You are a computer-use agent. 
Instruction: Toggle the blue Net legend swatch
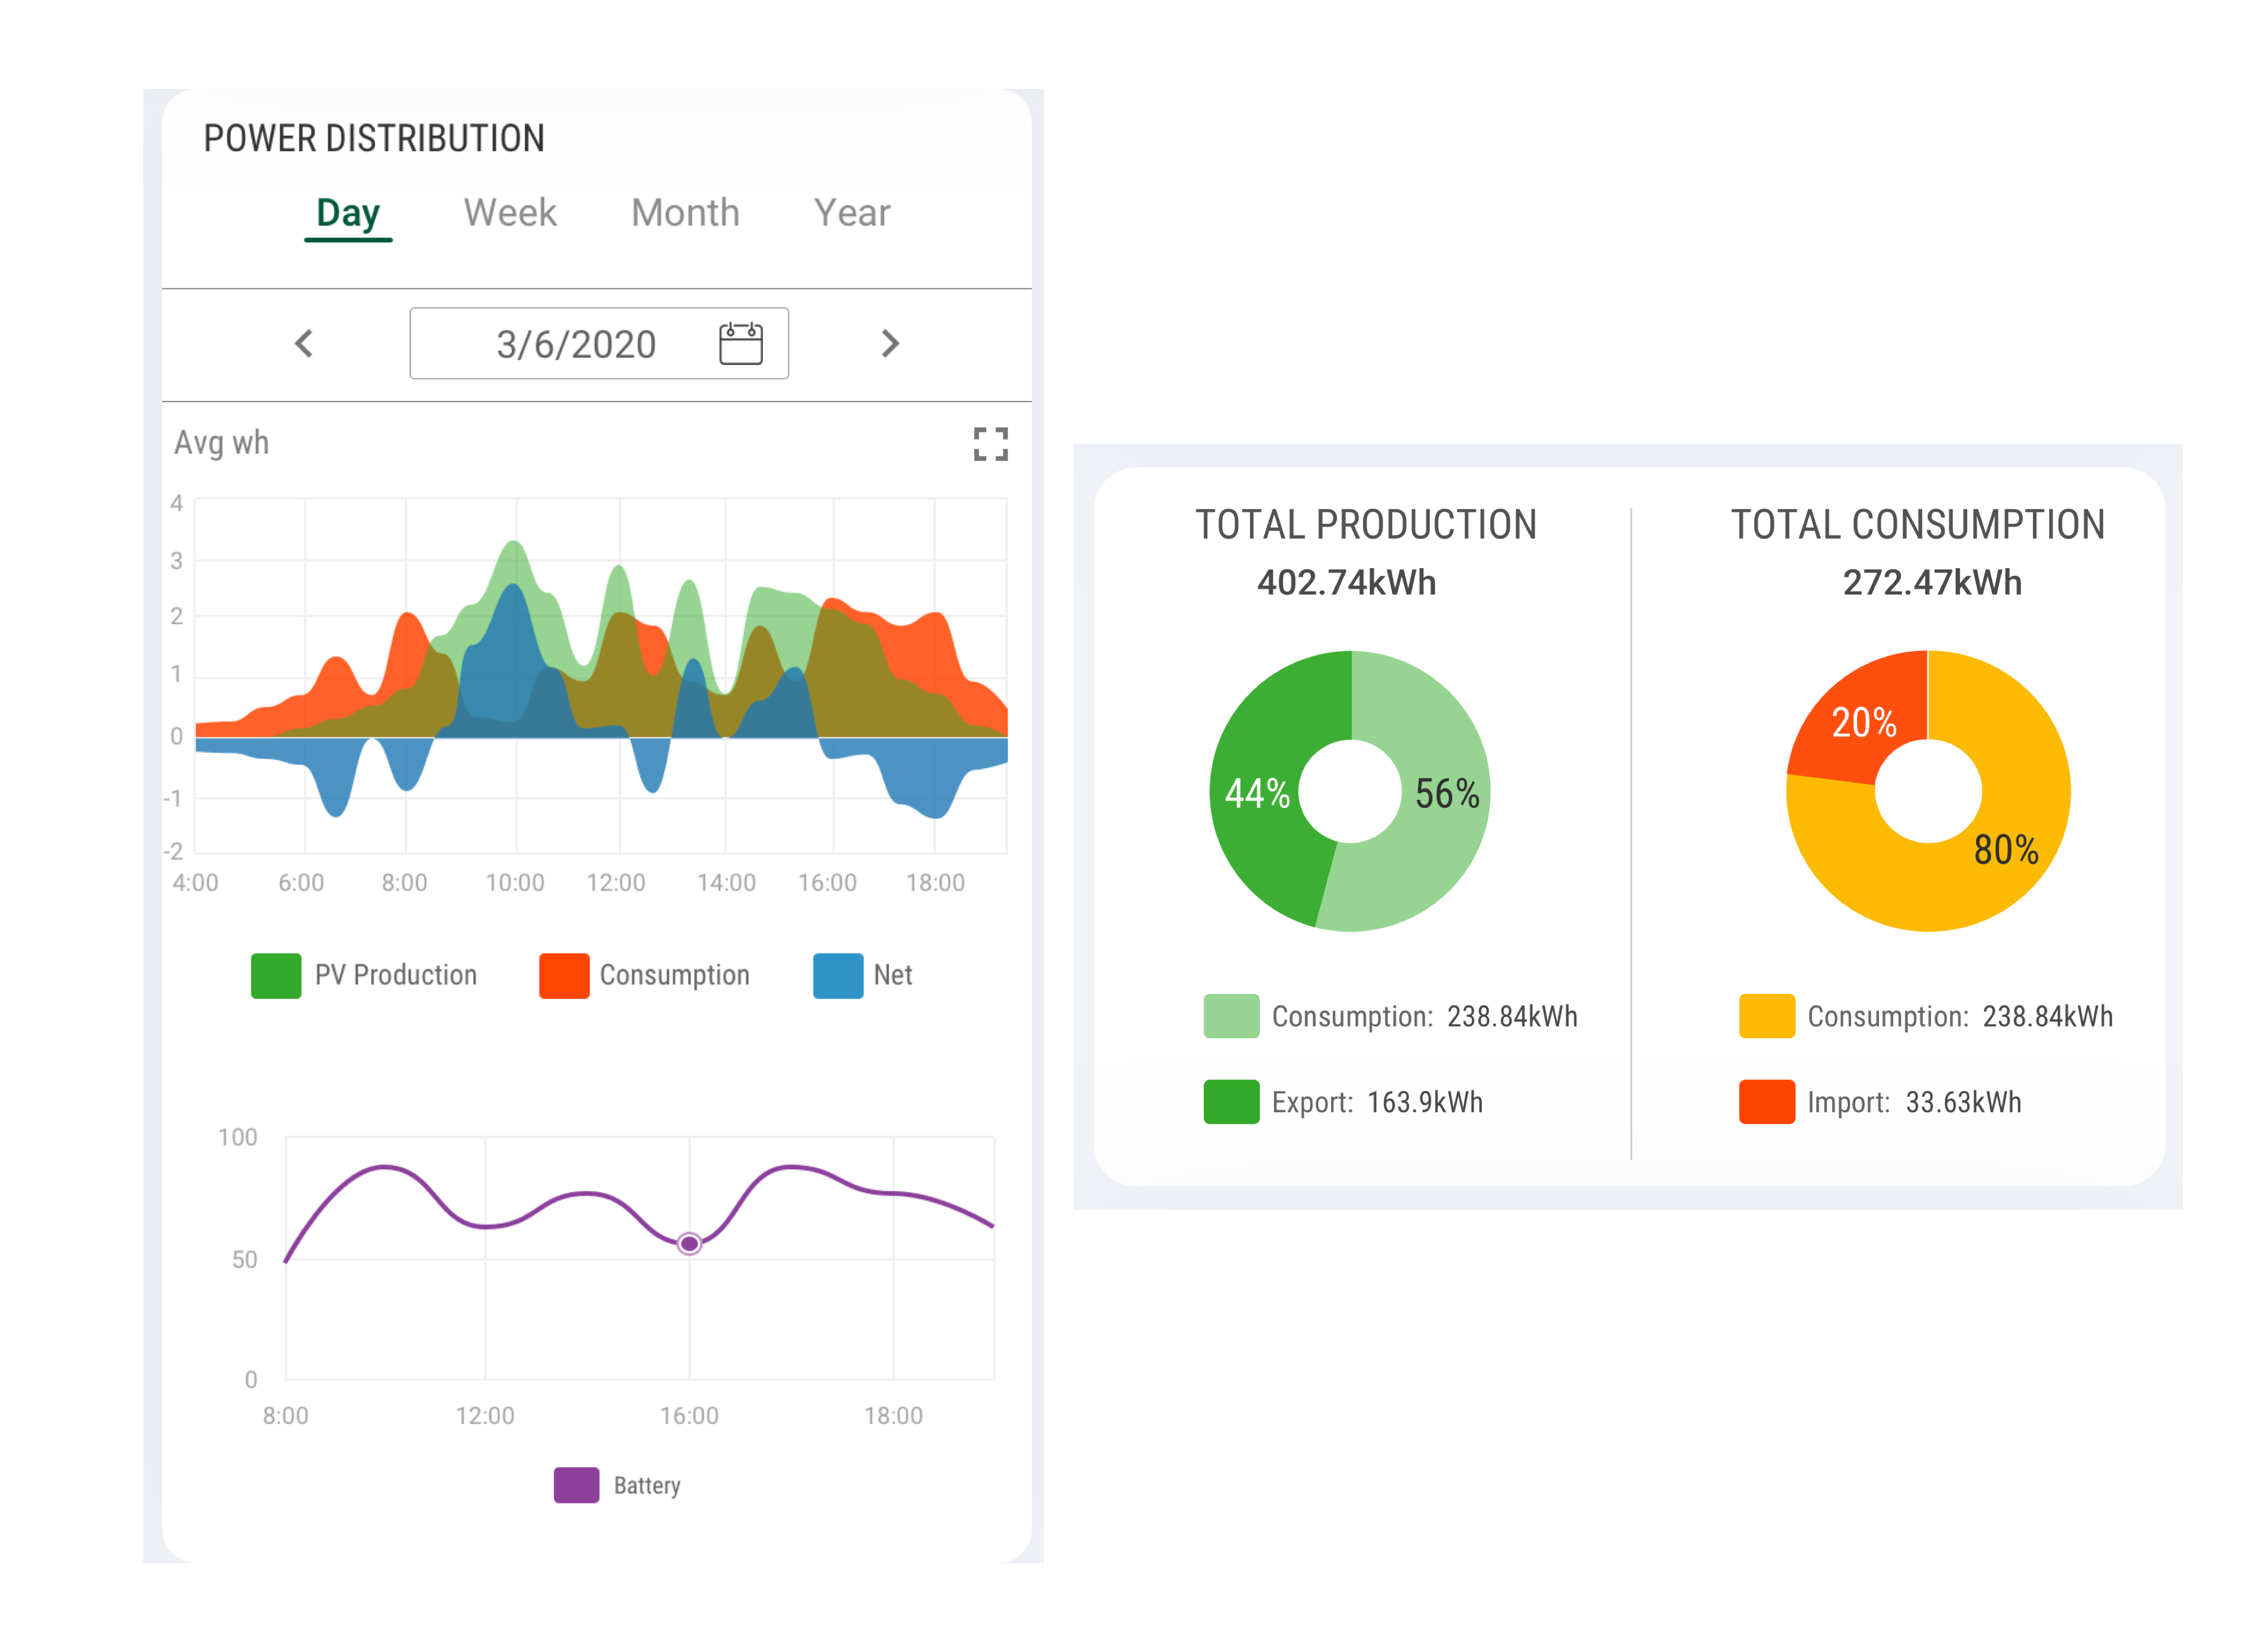(x=838, y=975)
